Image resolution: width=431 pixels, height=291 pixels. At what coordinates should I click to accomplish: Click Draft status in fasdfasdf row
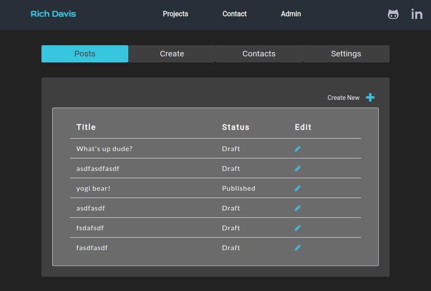coord(231,248)
